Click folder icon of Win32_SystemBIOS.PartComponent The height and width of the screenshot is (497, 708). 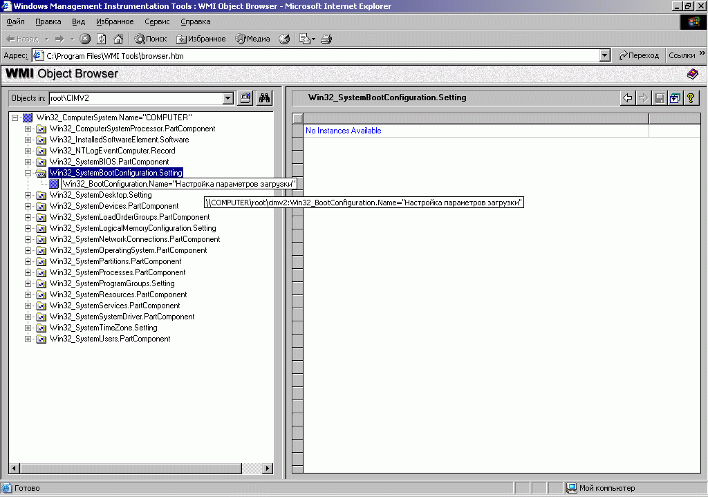pyautogui.click(x=41, y=162)
